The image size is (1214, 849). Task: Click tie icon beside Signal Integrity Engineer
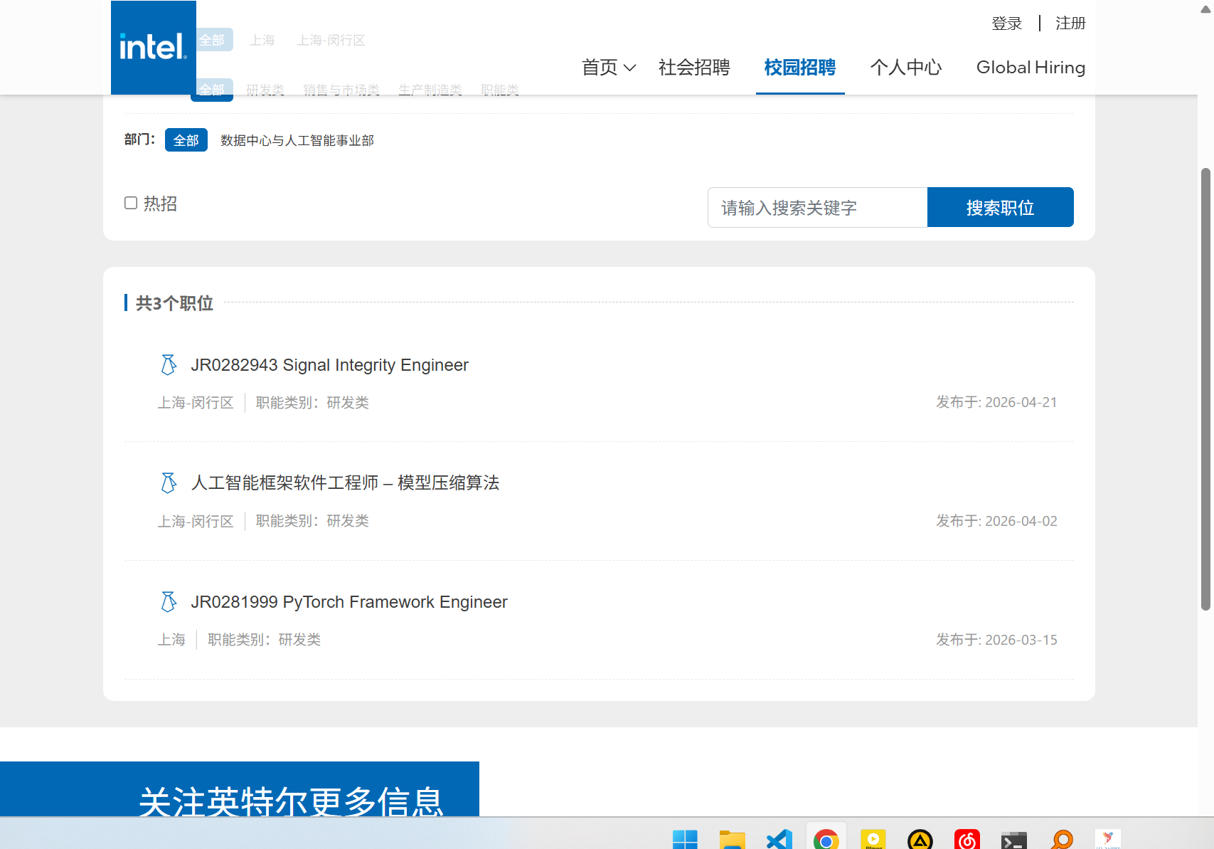[169, 365]
